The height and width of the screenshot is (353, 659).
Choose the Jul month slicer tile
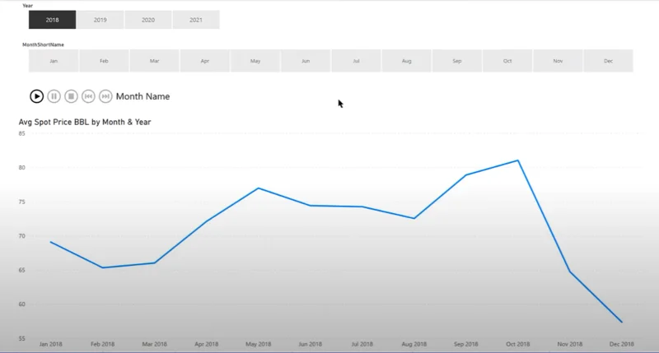(x=356, y=61)
